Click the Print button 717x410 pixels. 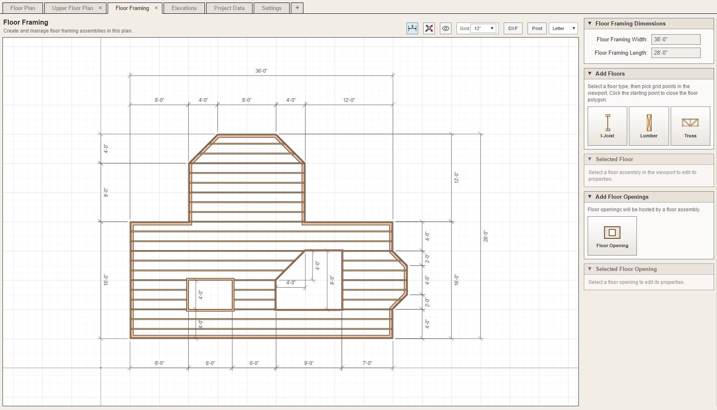(537, 28)
